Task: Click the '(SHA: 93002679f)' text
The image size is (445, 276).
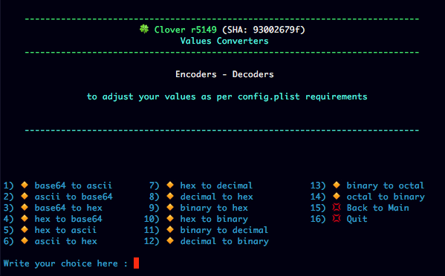Action: coord(264,30)
